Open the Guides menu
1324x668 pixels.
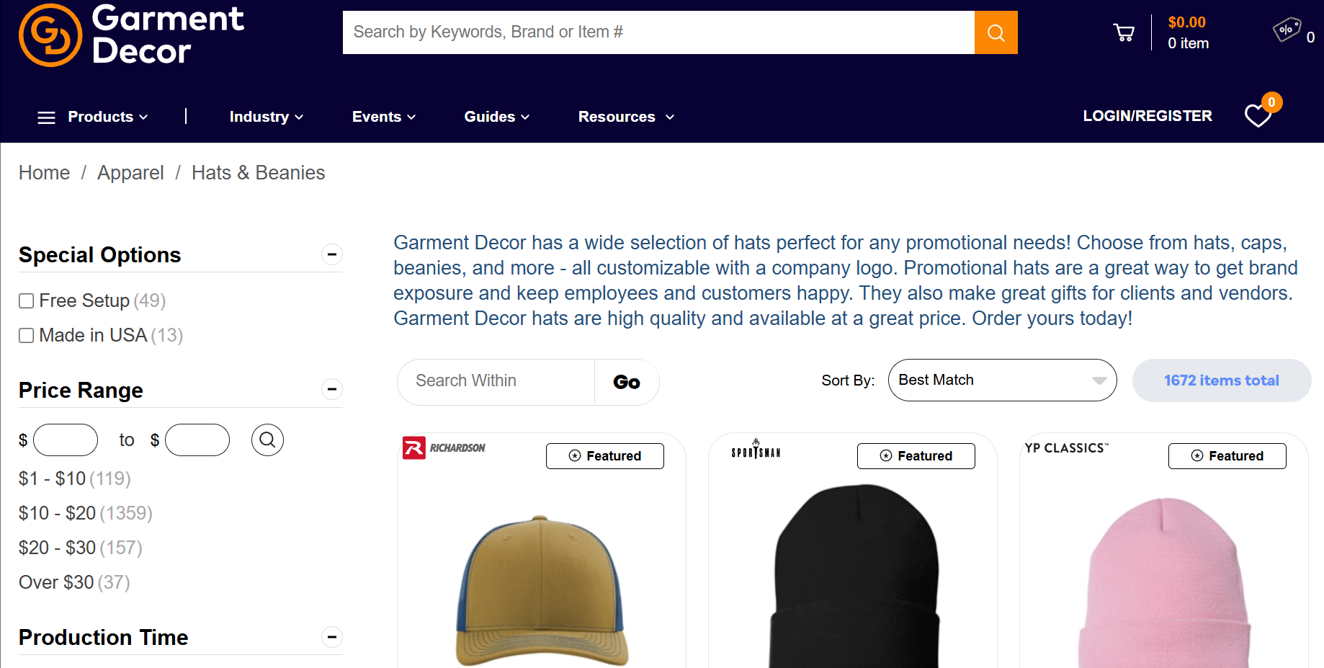[x=496, y=117]
